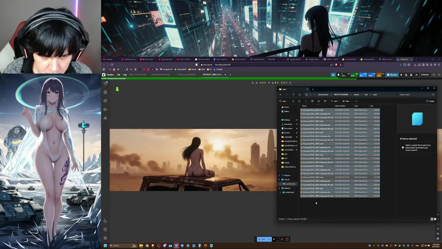This screenshot has width=442, height=249.
Task: Toggle the Details pane button in File Explorer
Action: [x=431, y=101]
